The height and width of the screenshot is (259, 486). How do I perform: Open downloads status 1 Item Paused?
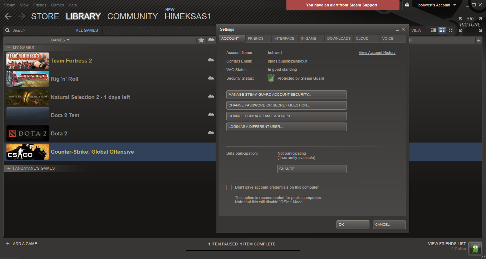(x=223, y=244)
